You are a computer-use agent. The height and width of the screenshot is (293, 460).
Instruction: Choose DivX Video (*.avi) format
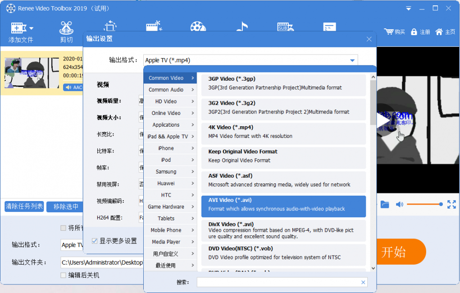tap(283, 230)
